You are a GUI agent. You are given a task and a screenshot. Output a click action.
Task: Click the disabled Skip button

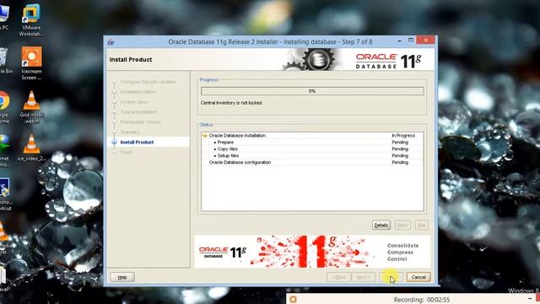[x=421, y=225]
